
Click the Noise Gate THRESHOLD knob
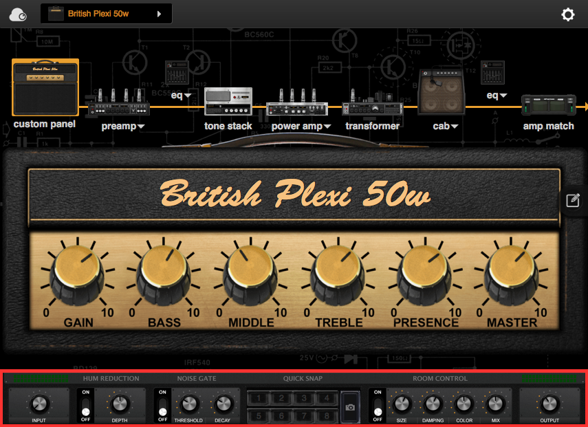pyautogui.click(x=189, y=404)
